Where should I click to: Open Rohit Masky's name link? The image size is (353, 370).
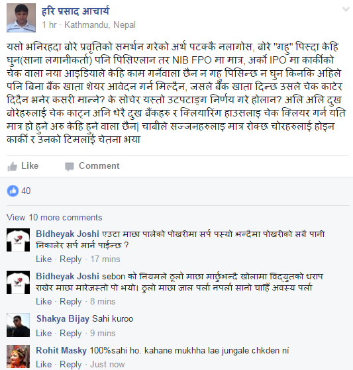click(x=61, y=350)
